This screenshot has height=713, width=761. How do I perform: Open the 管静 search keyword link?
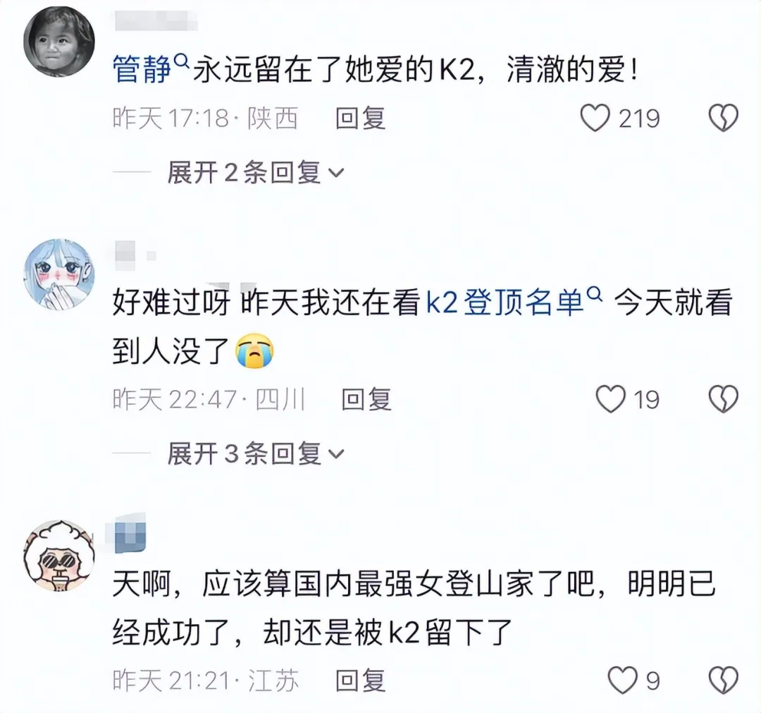pyautogui.click(x=142, y=70)
